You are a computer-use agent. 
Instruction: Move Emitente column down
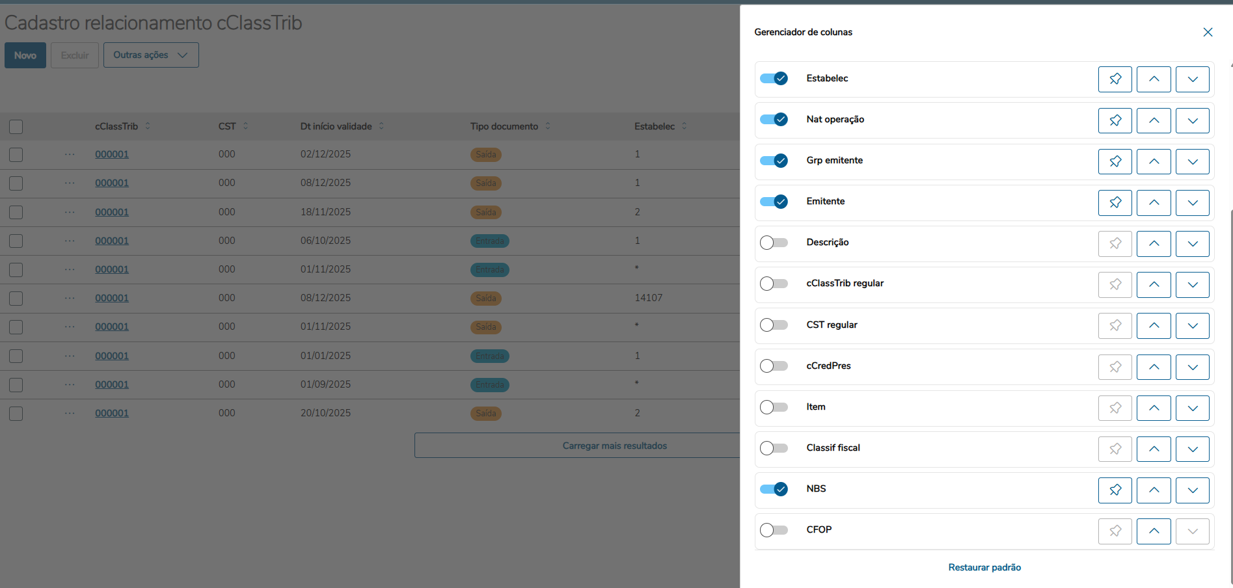coord(1192,202)
